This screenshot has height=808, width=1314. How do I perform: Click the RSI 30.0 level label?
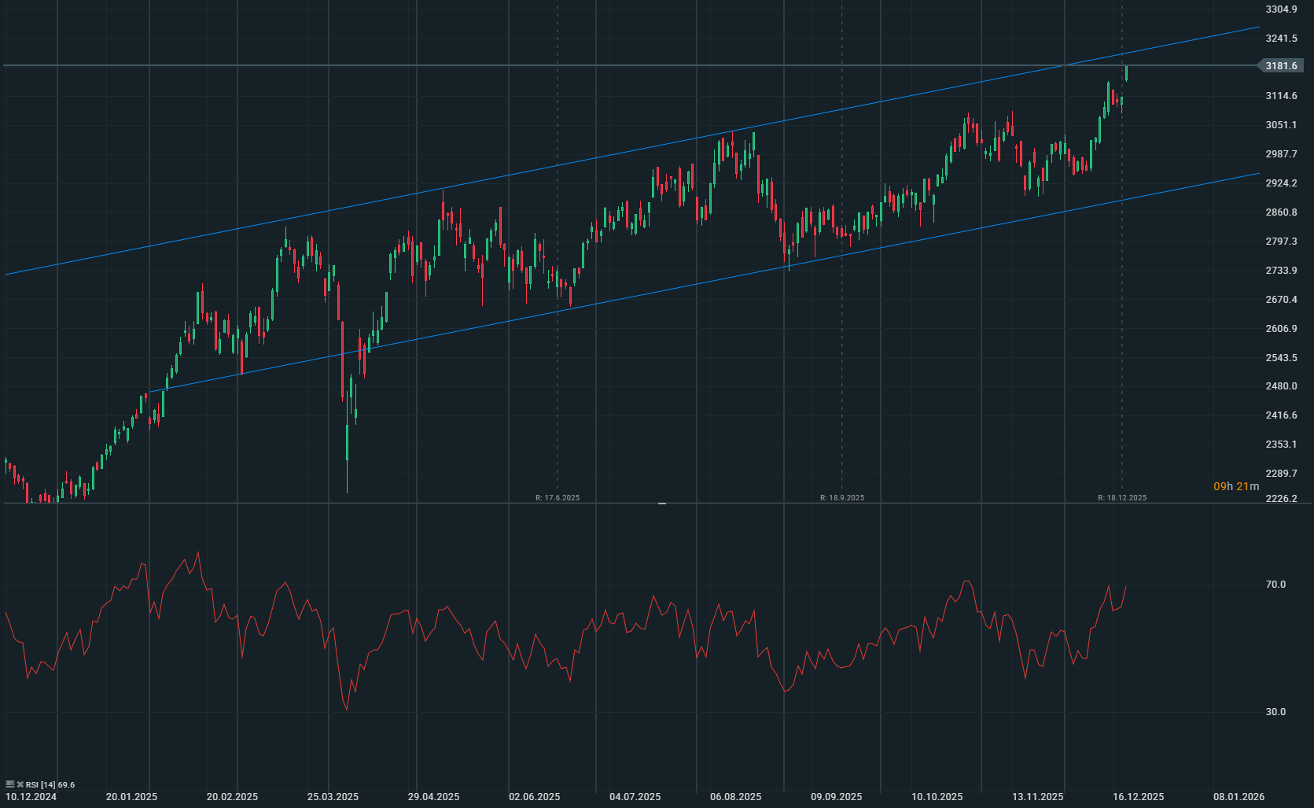coord(1275,712)
